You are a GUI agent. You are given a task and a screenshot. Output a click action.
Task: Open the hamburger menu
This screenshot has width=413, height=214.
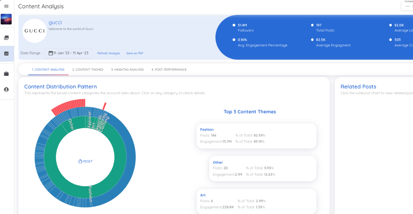pyautogui.click(x=6, y=6)
